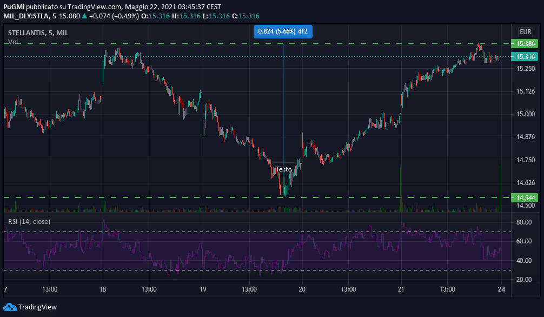This screenshot has width=544, height=317.
Task: Select the 15.386 upper price line label
Action: [x=524, y=43]
